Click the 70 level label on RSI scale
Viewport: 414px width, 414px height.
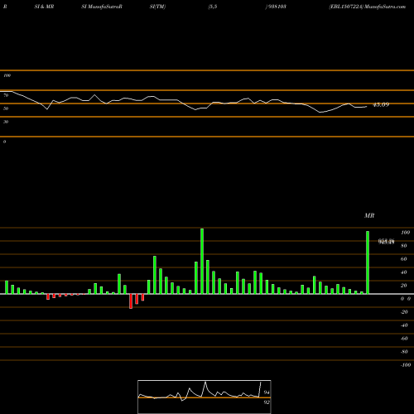click(6, 95)
